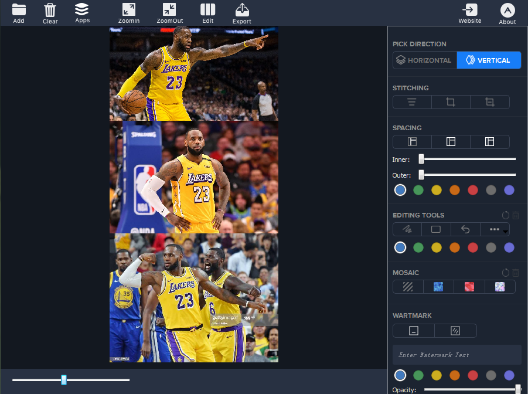Pick the gray editing tools color
This screenshot has width=528, height=394.
click(x=491, y=248)
